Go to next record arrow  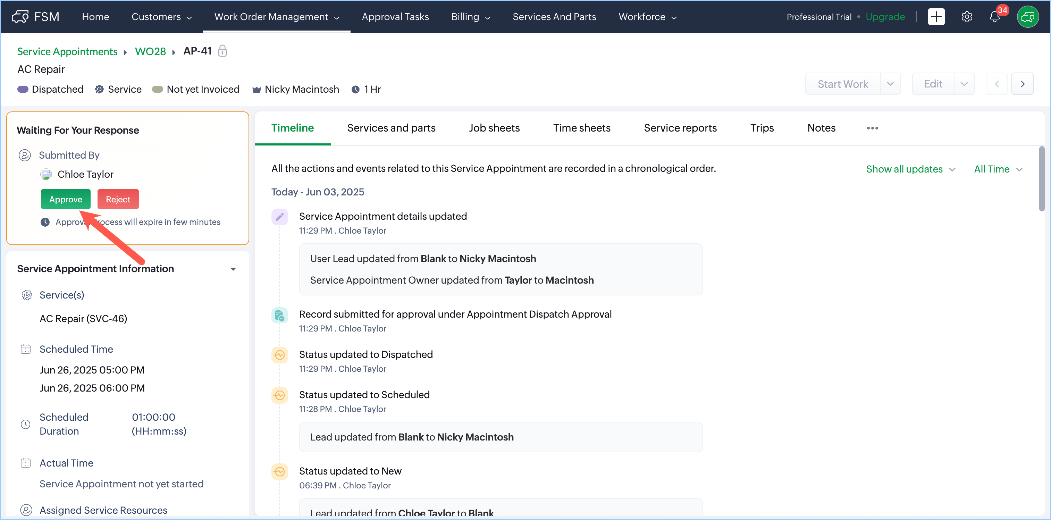pyautogui.click(x=1022, y=84)
